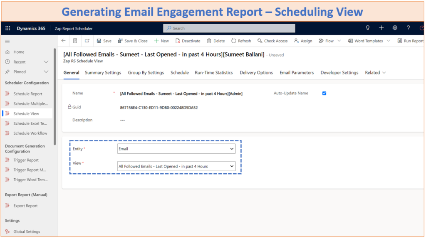
Task: Open the View dropdown list
Action: coord(176,166)
